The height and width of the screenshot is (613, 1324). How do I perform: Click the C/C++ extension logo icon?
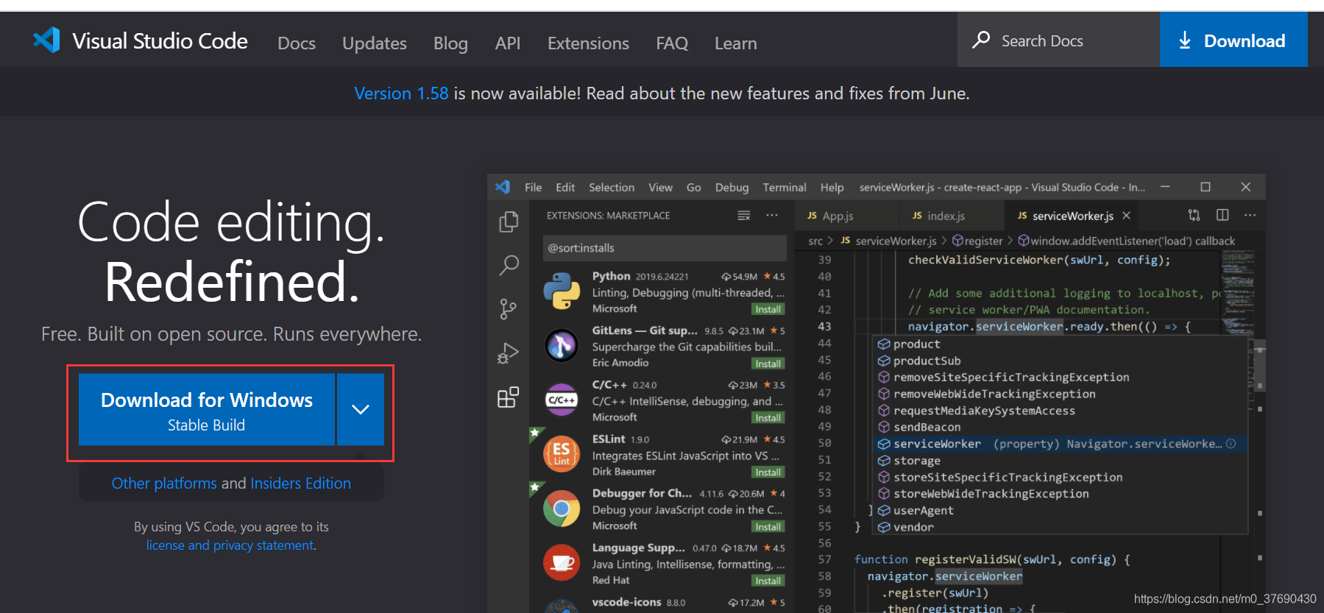(x=562, y=400)
